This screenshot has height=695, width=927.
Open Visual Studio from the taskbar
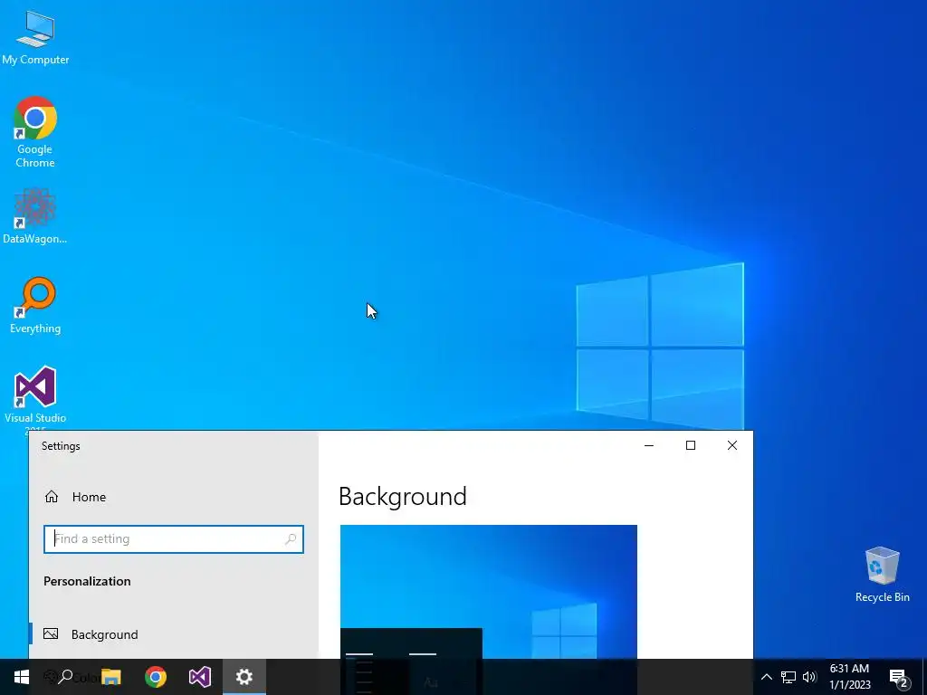pos(200,677)
